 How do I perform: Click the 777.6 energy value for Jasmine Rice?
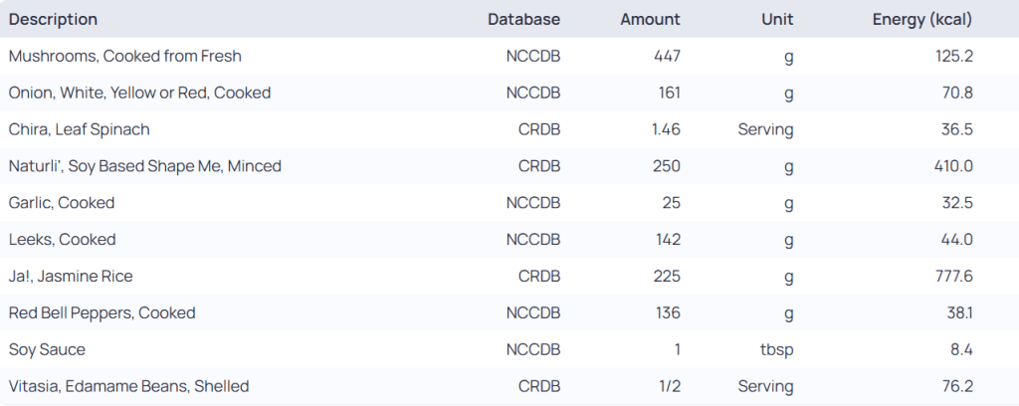(951, 277)
